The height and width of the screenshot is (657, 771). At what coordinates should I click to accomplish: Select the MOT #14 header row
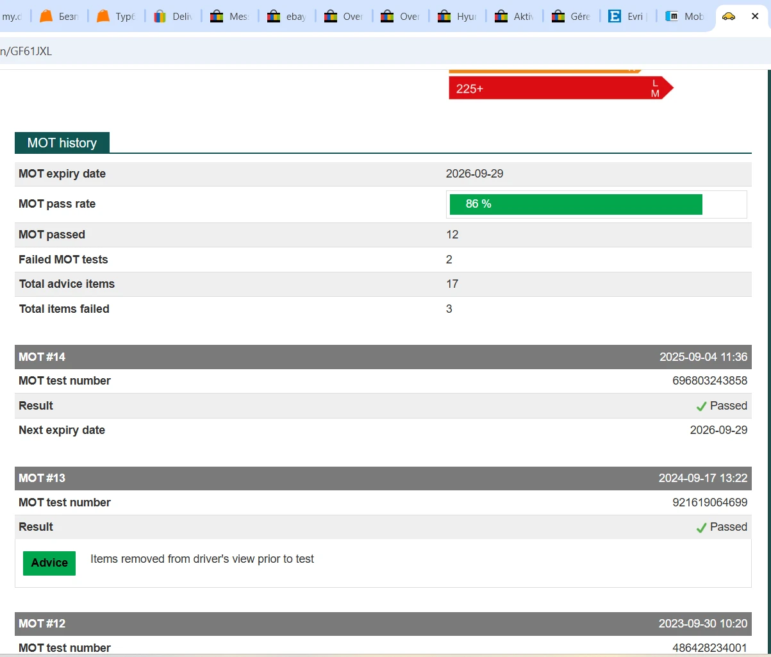tap(383, 357)
